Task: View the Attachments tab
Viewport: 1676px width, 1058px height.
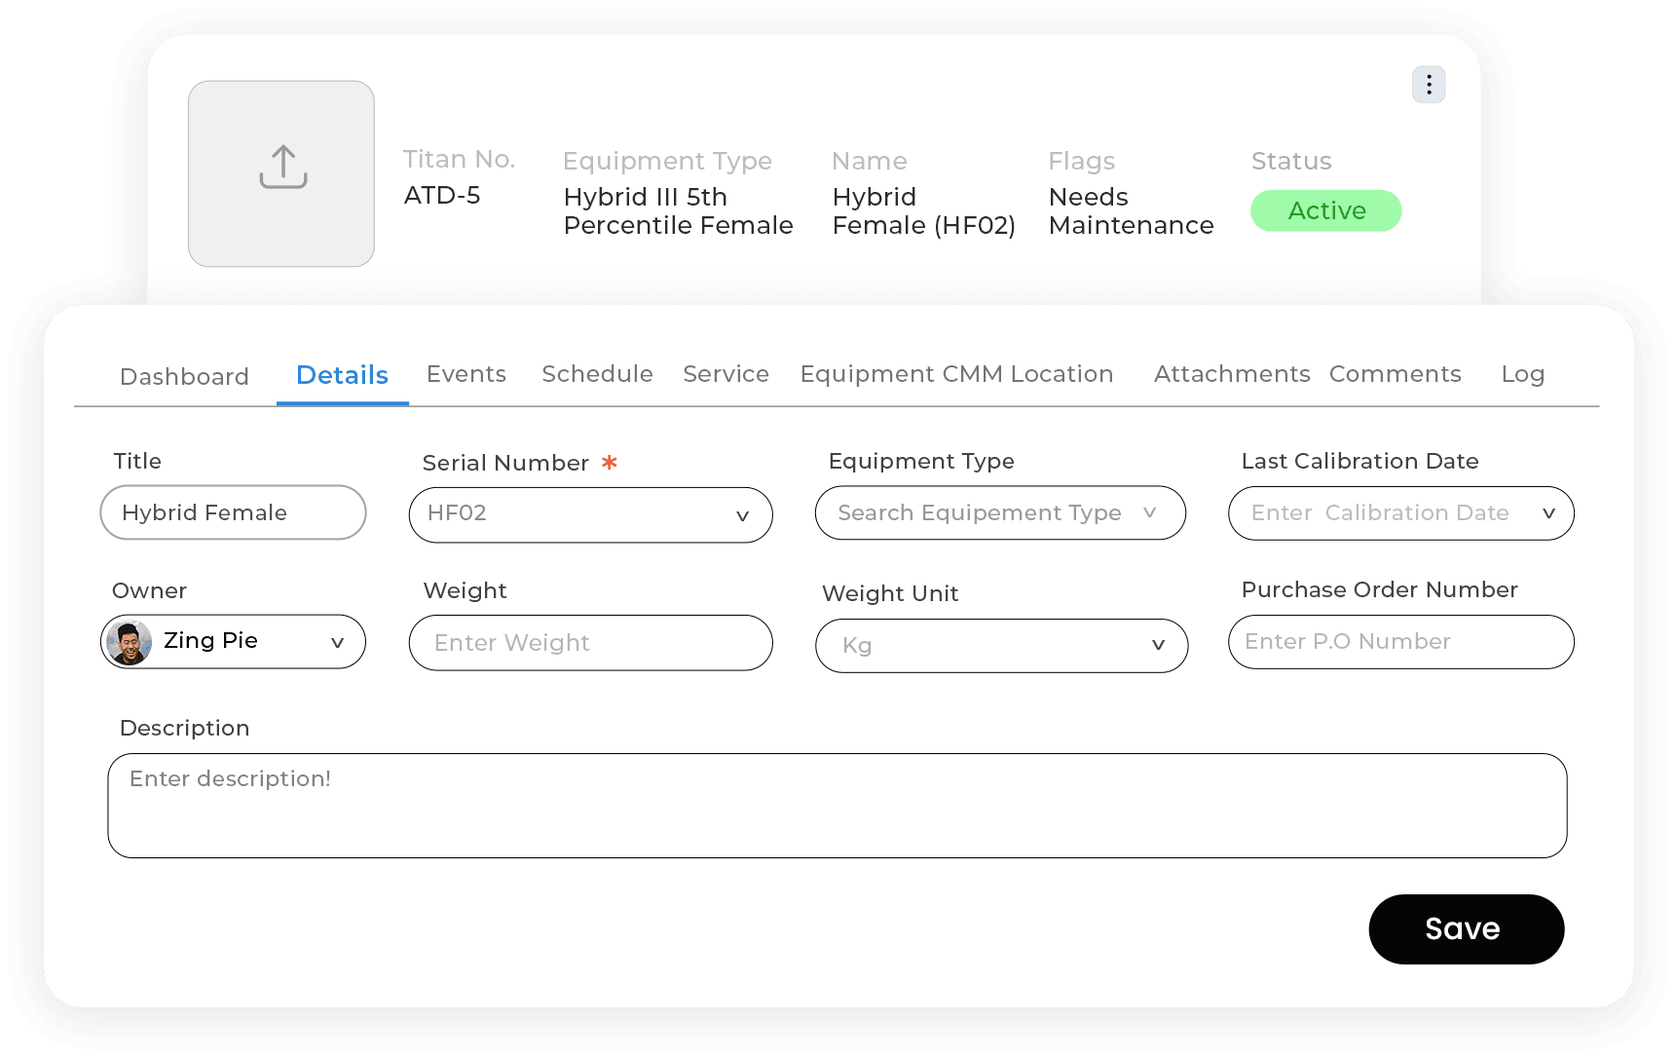Action: tap(1231, 374)
